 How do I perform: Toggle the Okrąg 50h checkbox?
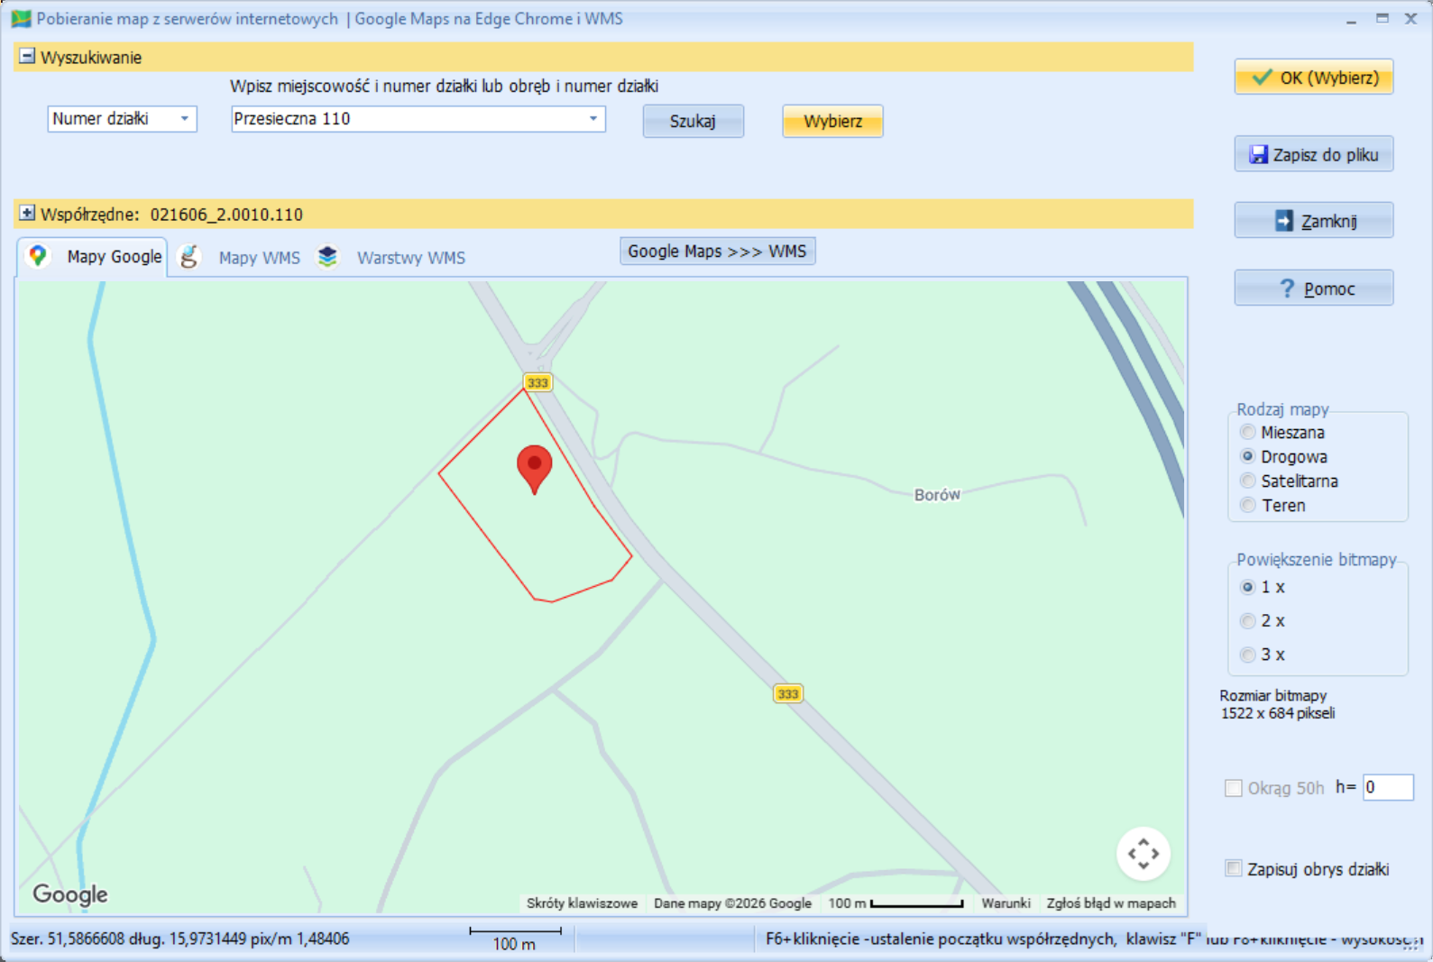click(1234, 788)
